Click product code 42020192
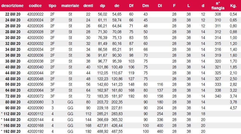Image resolution: width=241 pixels, height=134 pixels. (35, 131)
